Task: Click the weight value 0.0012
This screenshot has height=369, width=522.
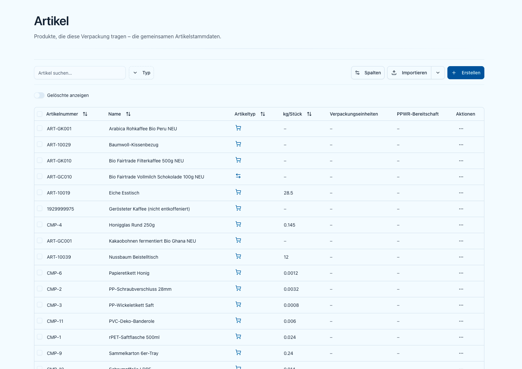Action: [x=291, y=273]
